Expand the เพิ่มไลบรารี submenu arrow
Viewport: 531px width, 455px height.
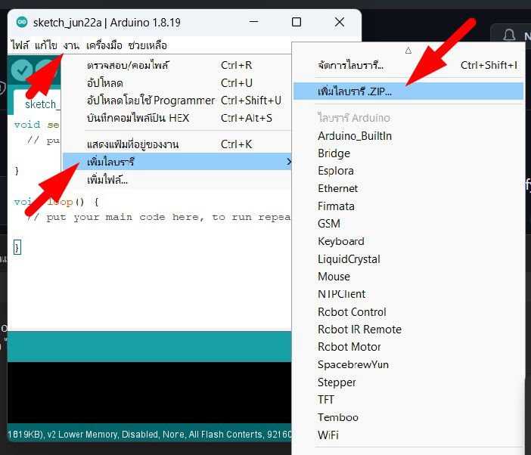[287, 162]
